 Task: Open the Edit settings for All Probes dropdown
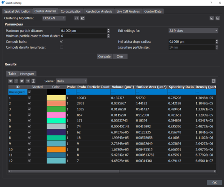coord(193,31)
